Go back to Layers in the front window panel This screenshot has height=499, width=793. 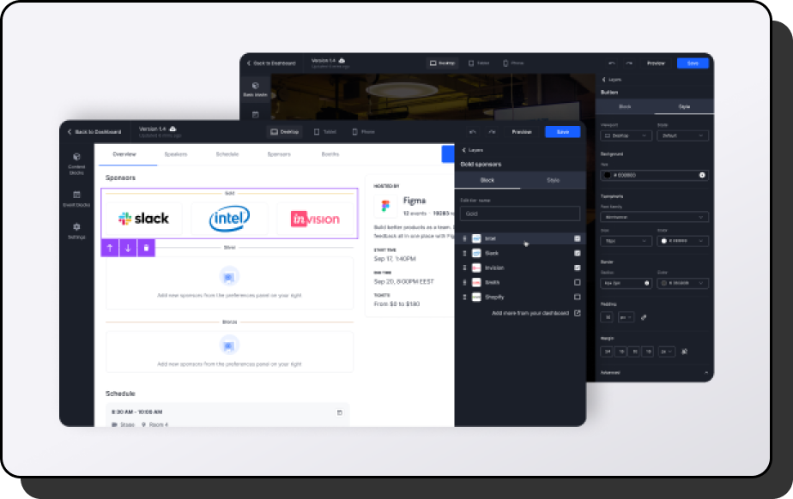tap(472, 150)
